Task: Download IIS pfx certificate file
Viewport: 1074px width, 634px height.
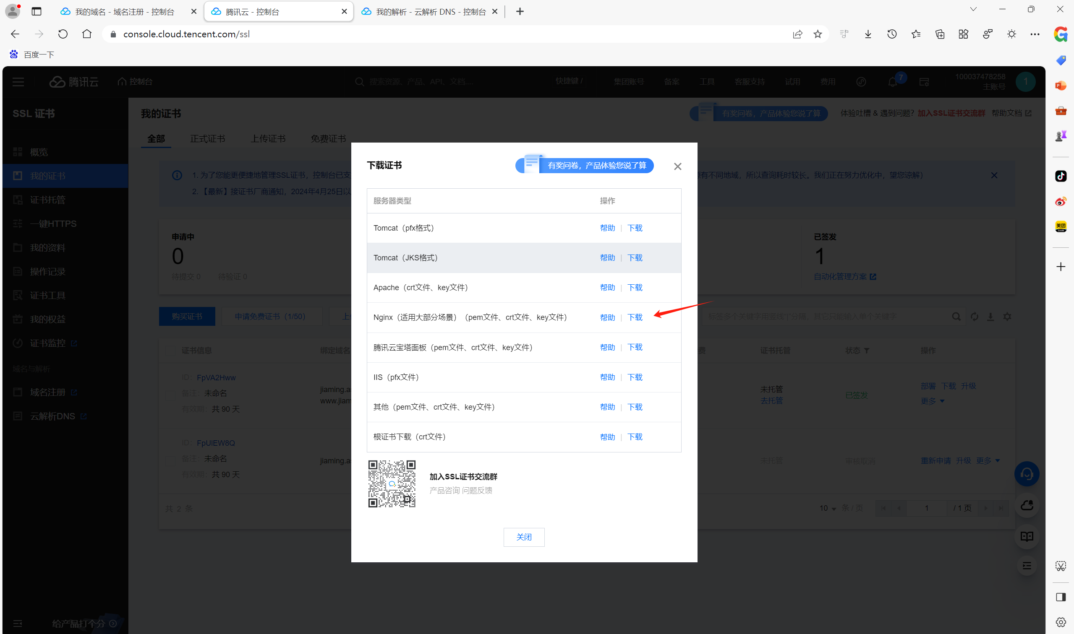Action: point(635,377)
